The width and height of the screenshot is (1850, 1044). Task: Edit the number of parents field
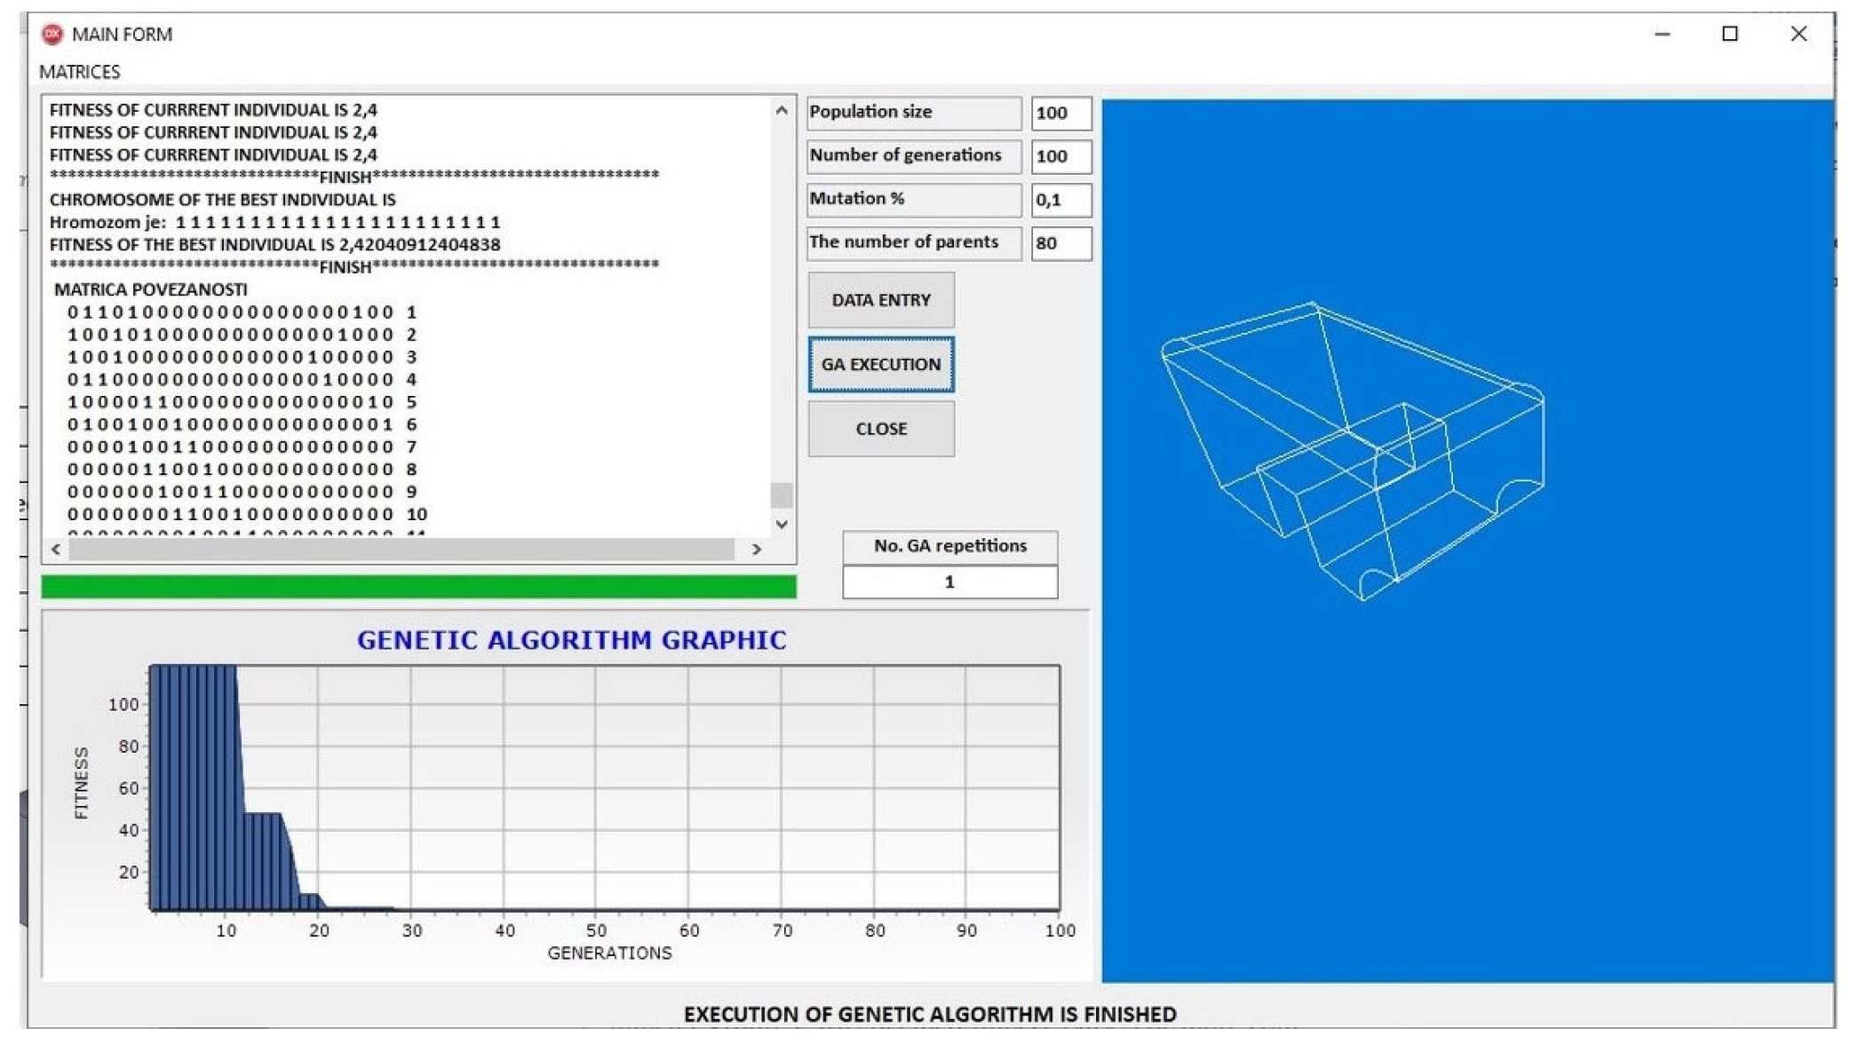click(1060, 243)
